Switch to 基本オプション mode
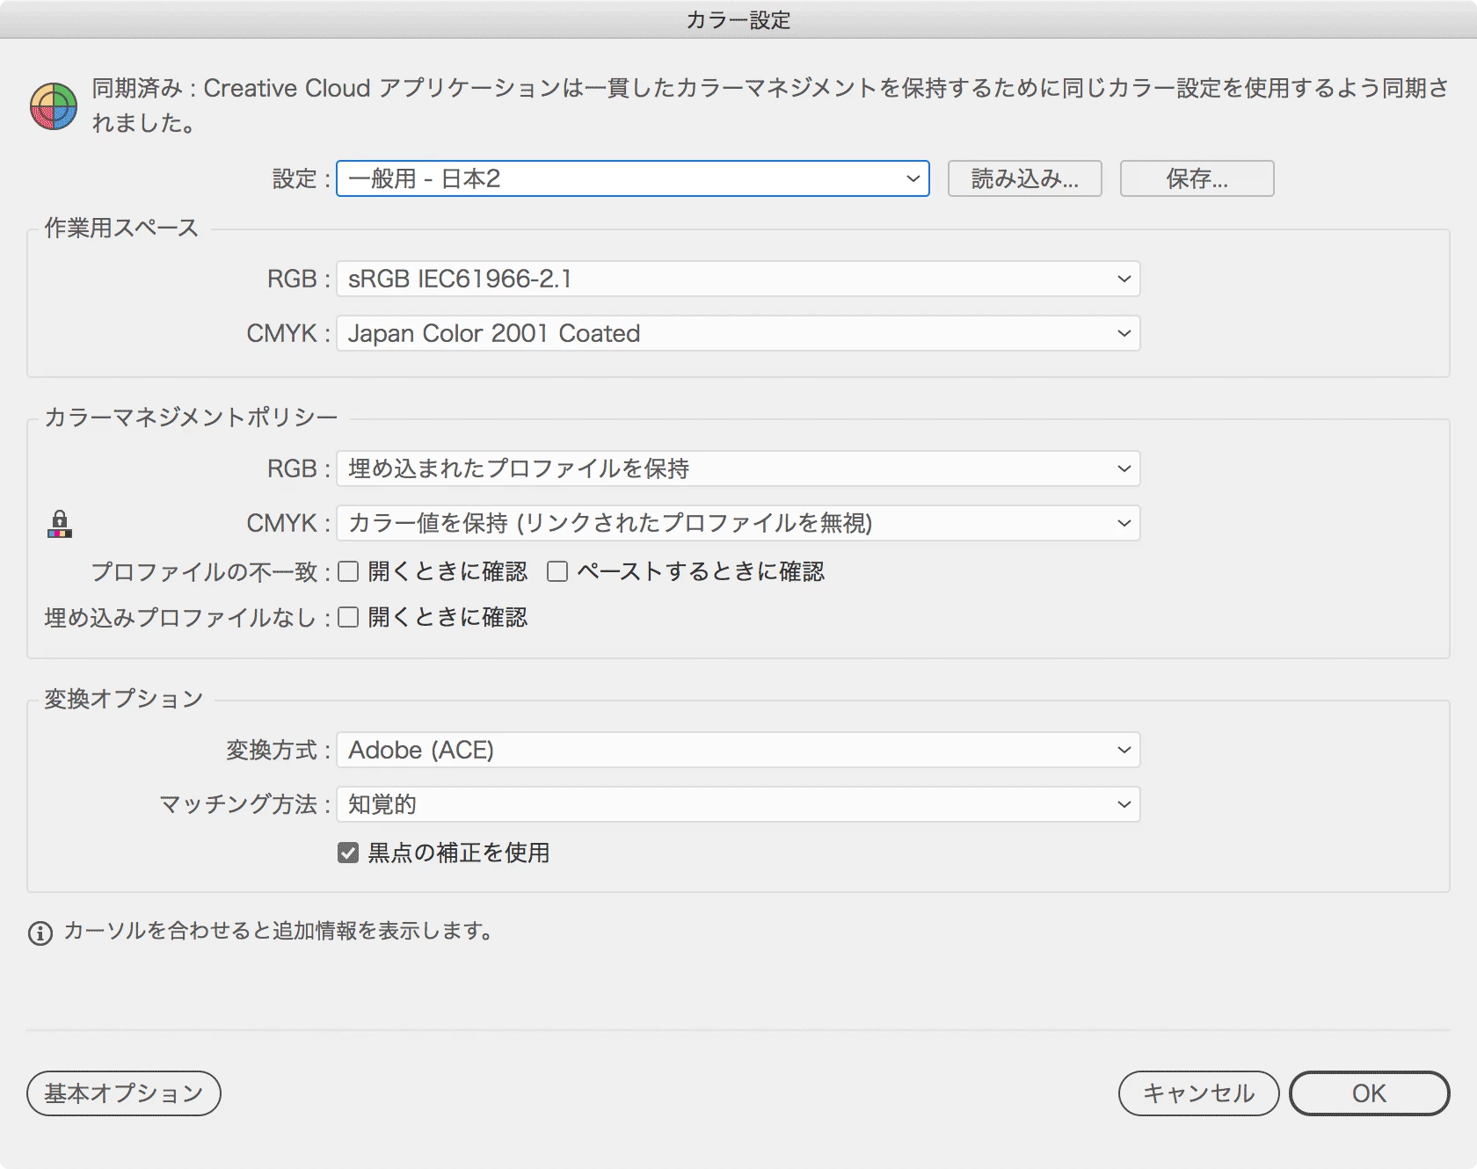Viewport: 1477px width, 1169px height. pos(124,1093)
